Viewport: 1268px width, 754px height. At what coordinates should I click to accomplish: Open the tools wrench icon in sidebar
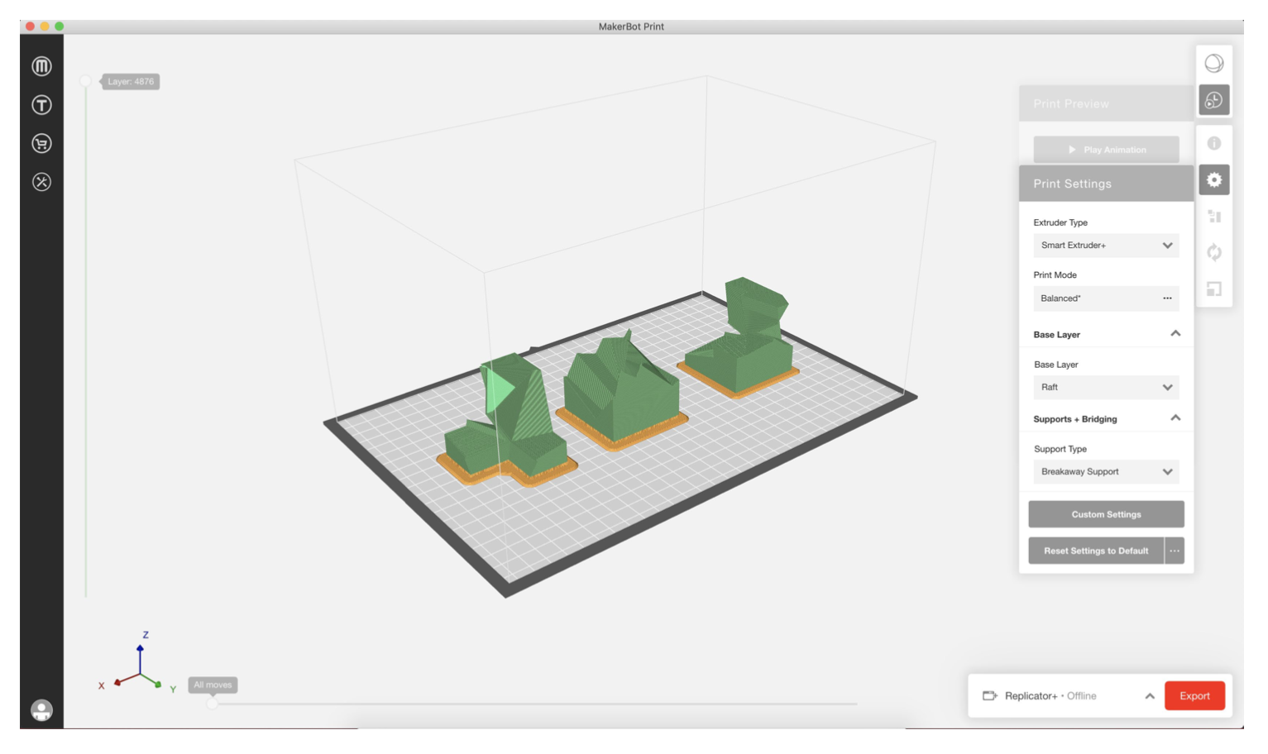pos(41,182)
